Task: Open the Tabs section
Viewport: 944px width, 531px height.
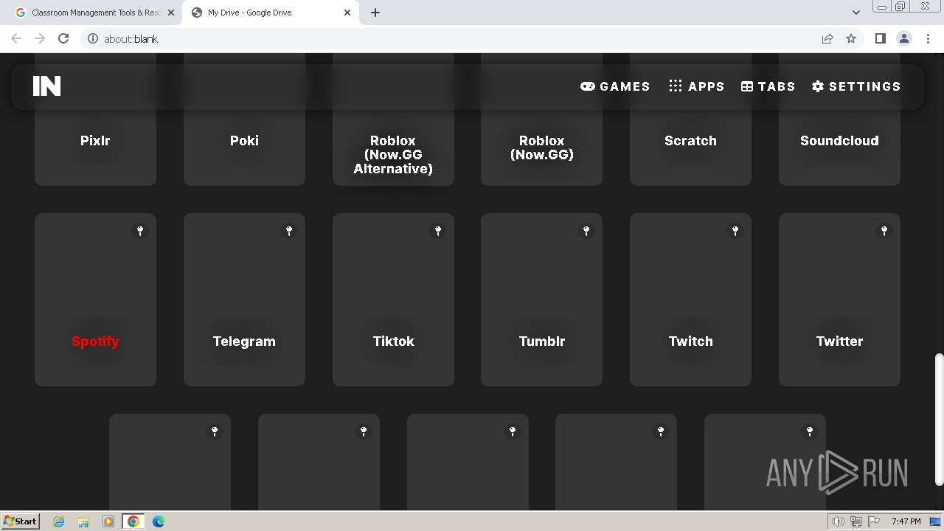Action: [x=768, y=86]
